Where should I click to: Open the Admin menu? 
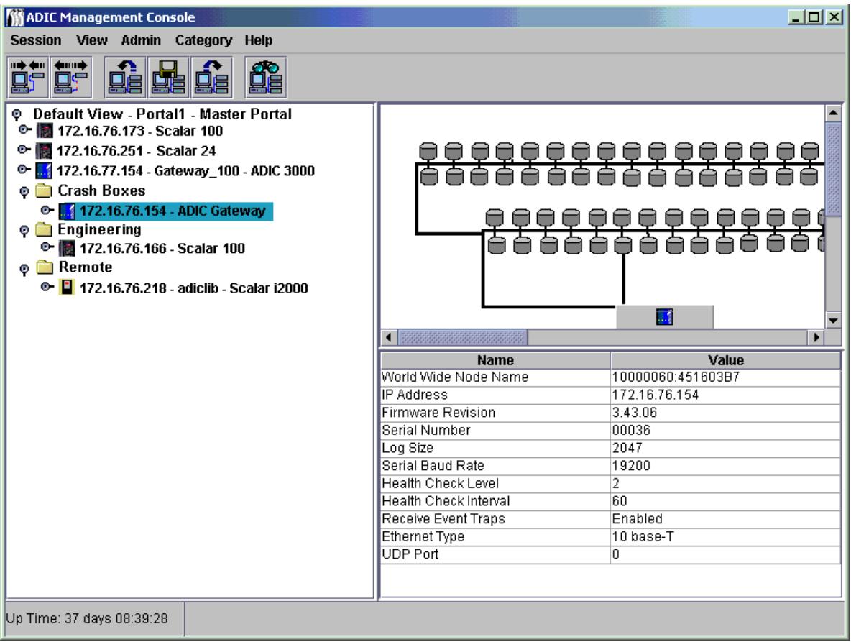(141, 40)
